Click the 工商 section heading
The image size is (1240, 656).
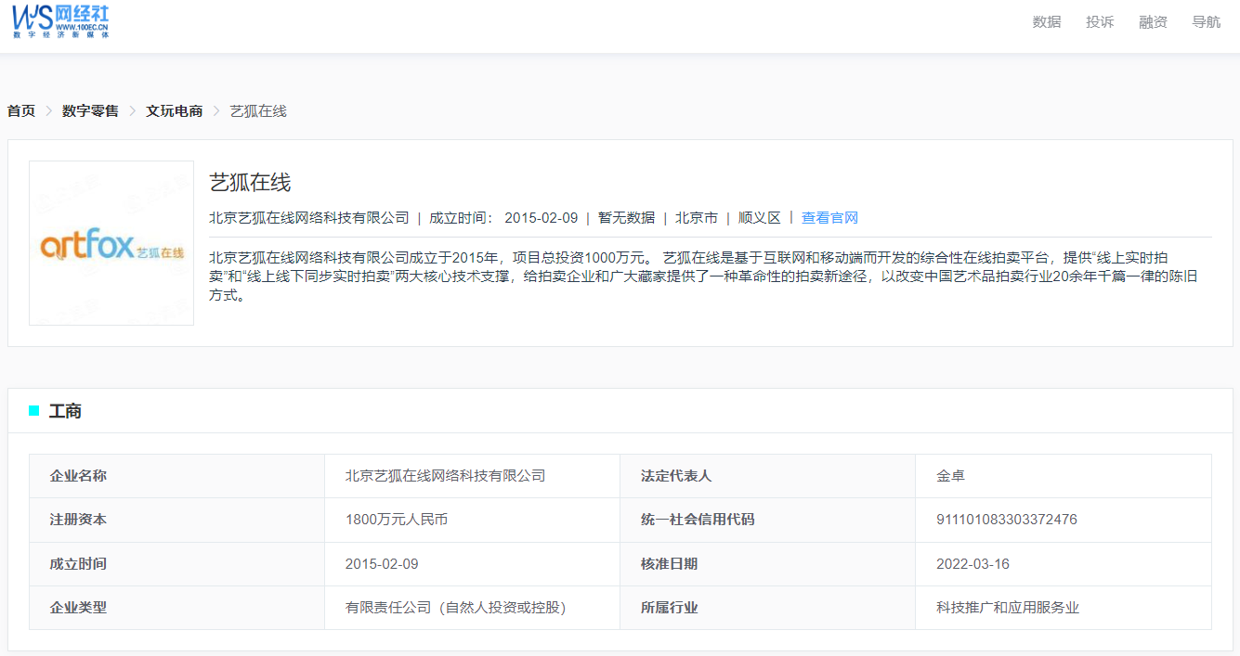pyautogui.click(x=65, y=411)
